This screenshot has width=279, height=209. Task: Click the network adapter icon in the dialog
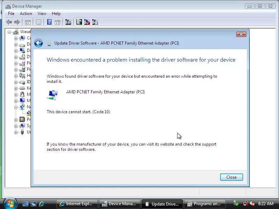click(x=53, y=95)
